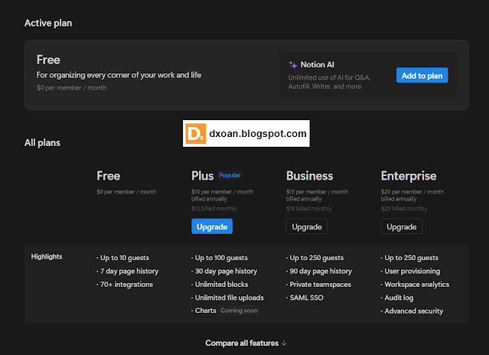This screenshot has height=355, width=489.
Task: Click the Notion AI sparkle icon
Action: (293, 65)
